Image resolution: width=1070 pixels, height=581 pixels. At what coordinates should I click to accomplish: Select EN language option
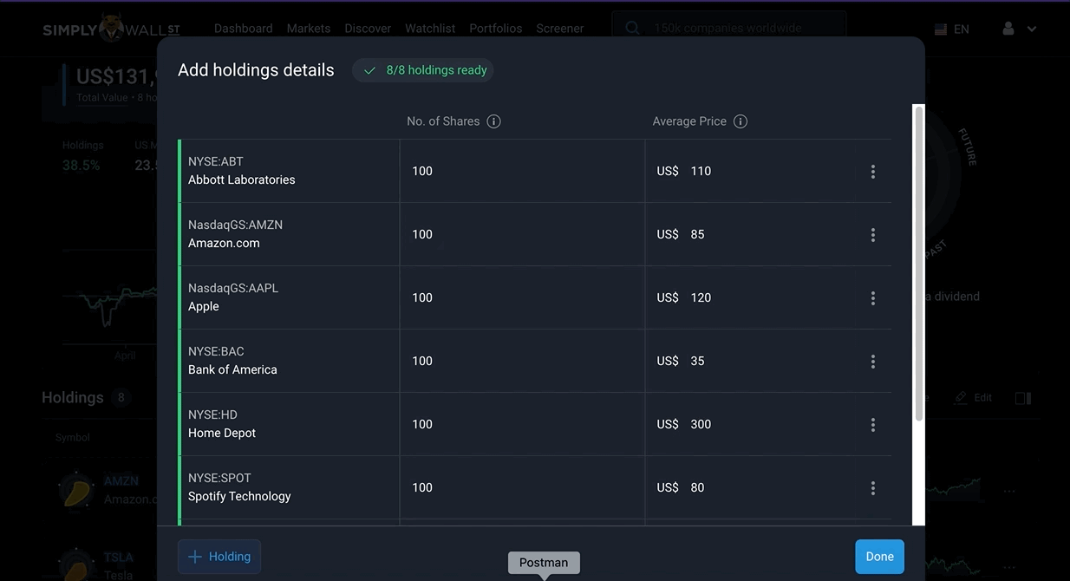962,29
